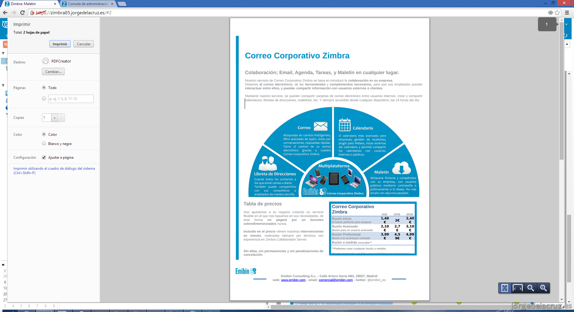Collapse Zimbra sidebar with double-arrow icon

click(3, 265)
